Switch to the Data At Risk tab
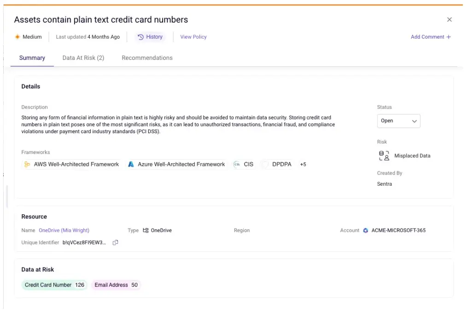The image size is (467, 318). click(83, 58)
